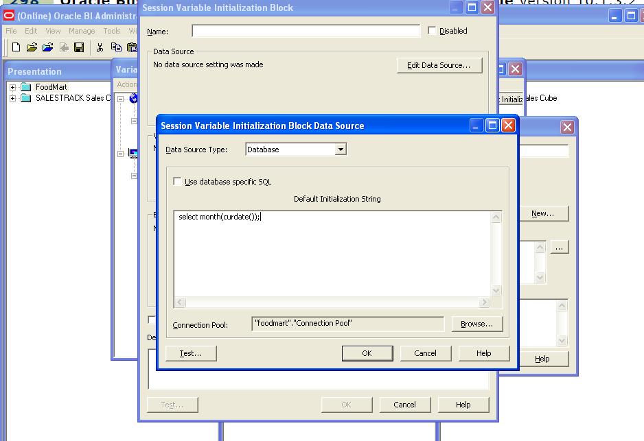Click Cancel in Initialization Block dialog
This screenshot has width=644, height=441.
405,405
